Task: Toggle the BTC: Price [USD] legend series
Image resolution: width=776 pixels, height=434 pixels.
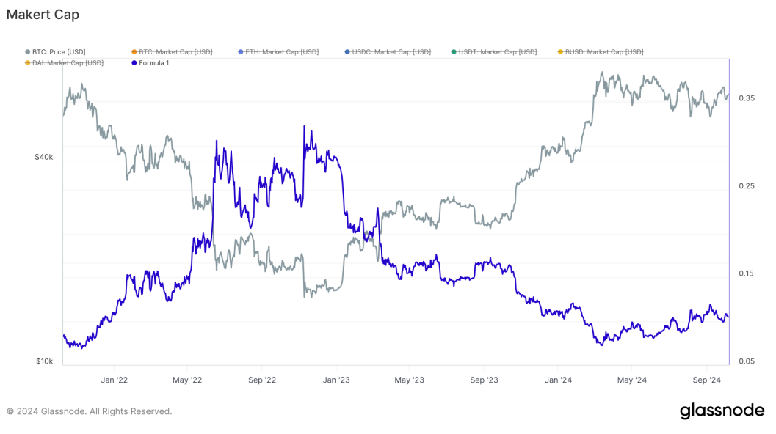Action: pos(59,52)
